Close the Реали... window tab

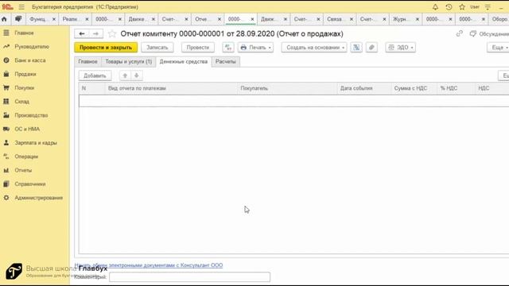(x=87, y=19)
